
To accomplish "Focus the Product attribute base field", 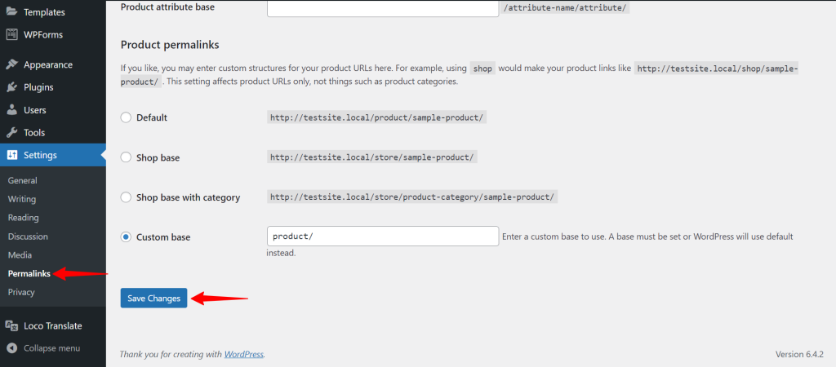I will tap(383, 8).
